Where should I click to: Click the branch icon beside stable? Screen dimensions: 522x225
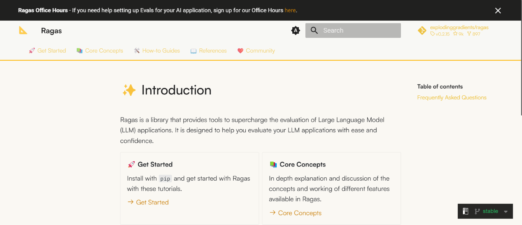pos(477,211)
